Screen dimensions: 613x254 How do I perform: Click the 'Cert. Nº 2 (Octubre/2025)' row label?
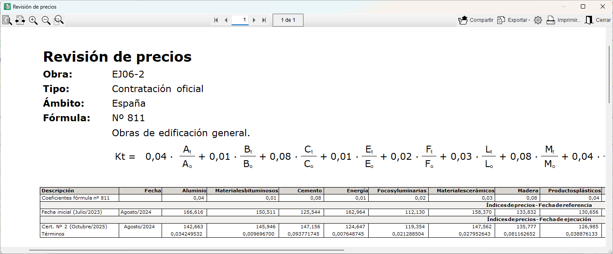click(x=74, y=227)
